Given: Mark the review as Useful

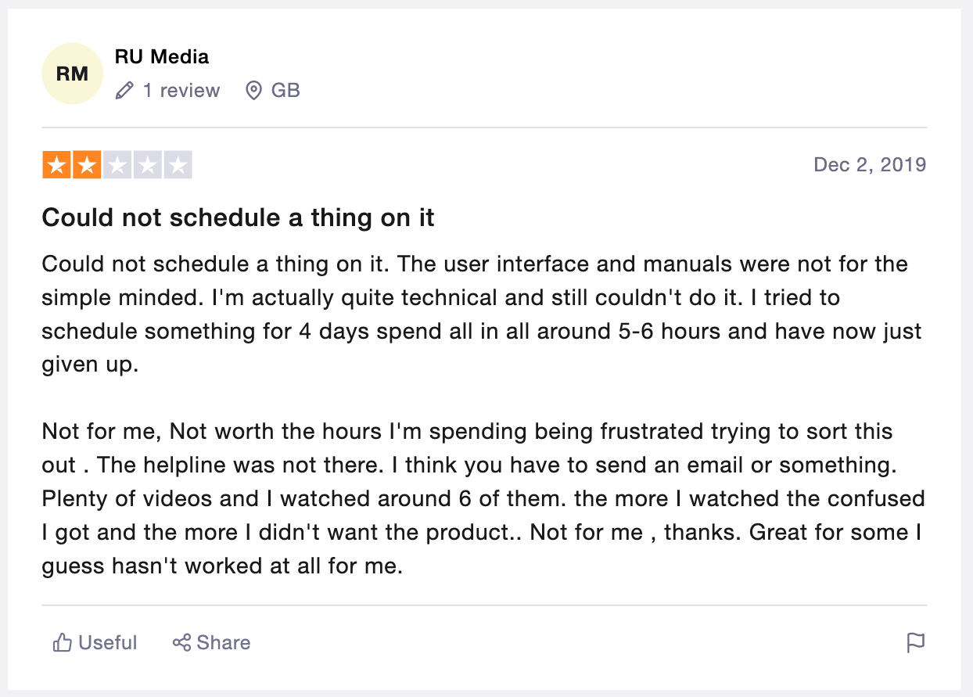Looking at the screenshot, I should (108, 643).
